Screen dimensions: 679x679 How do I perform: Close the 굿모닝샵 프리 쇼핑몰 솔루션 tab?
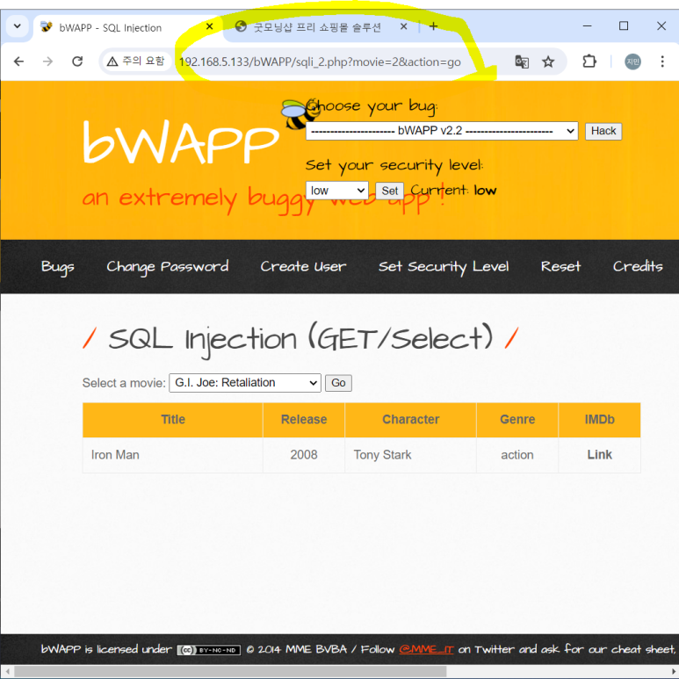click(x=403, y=26)
